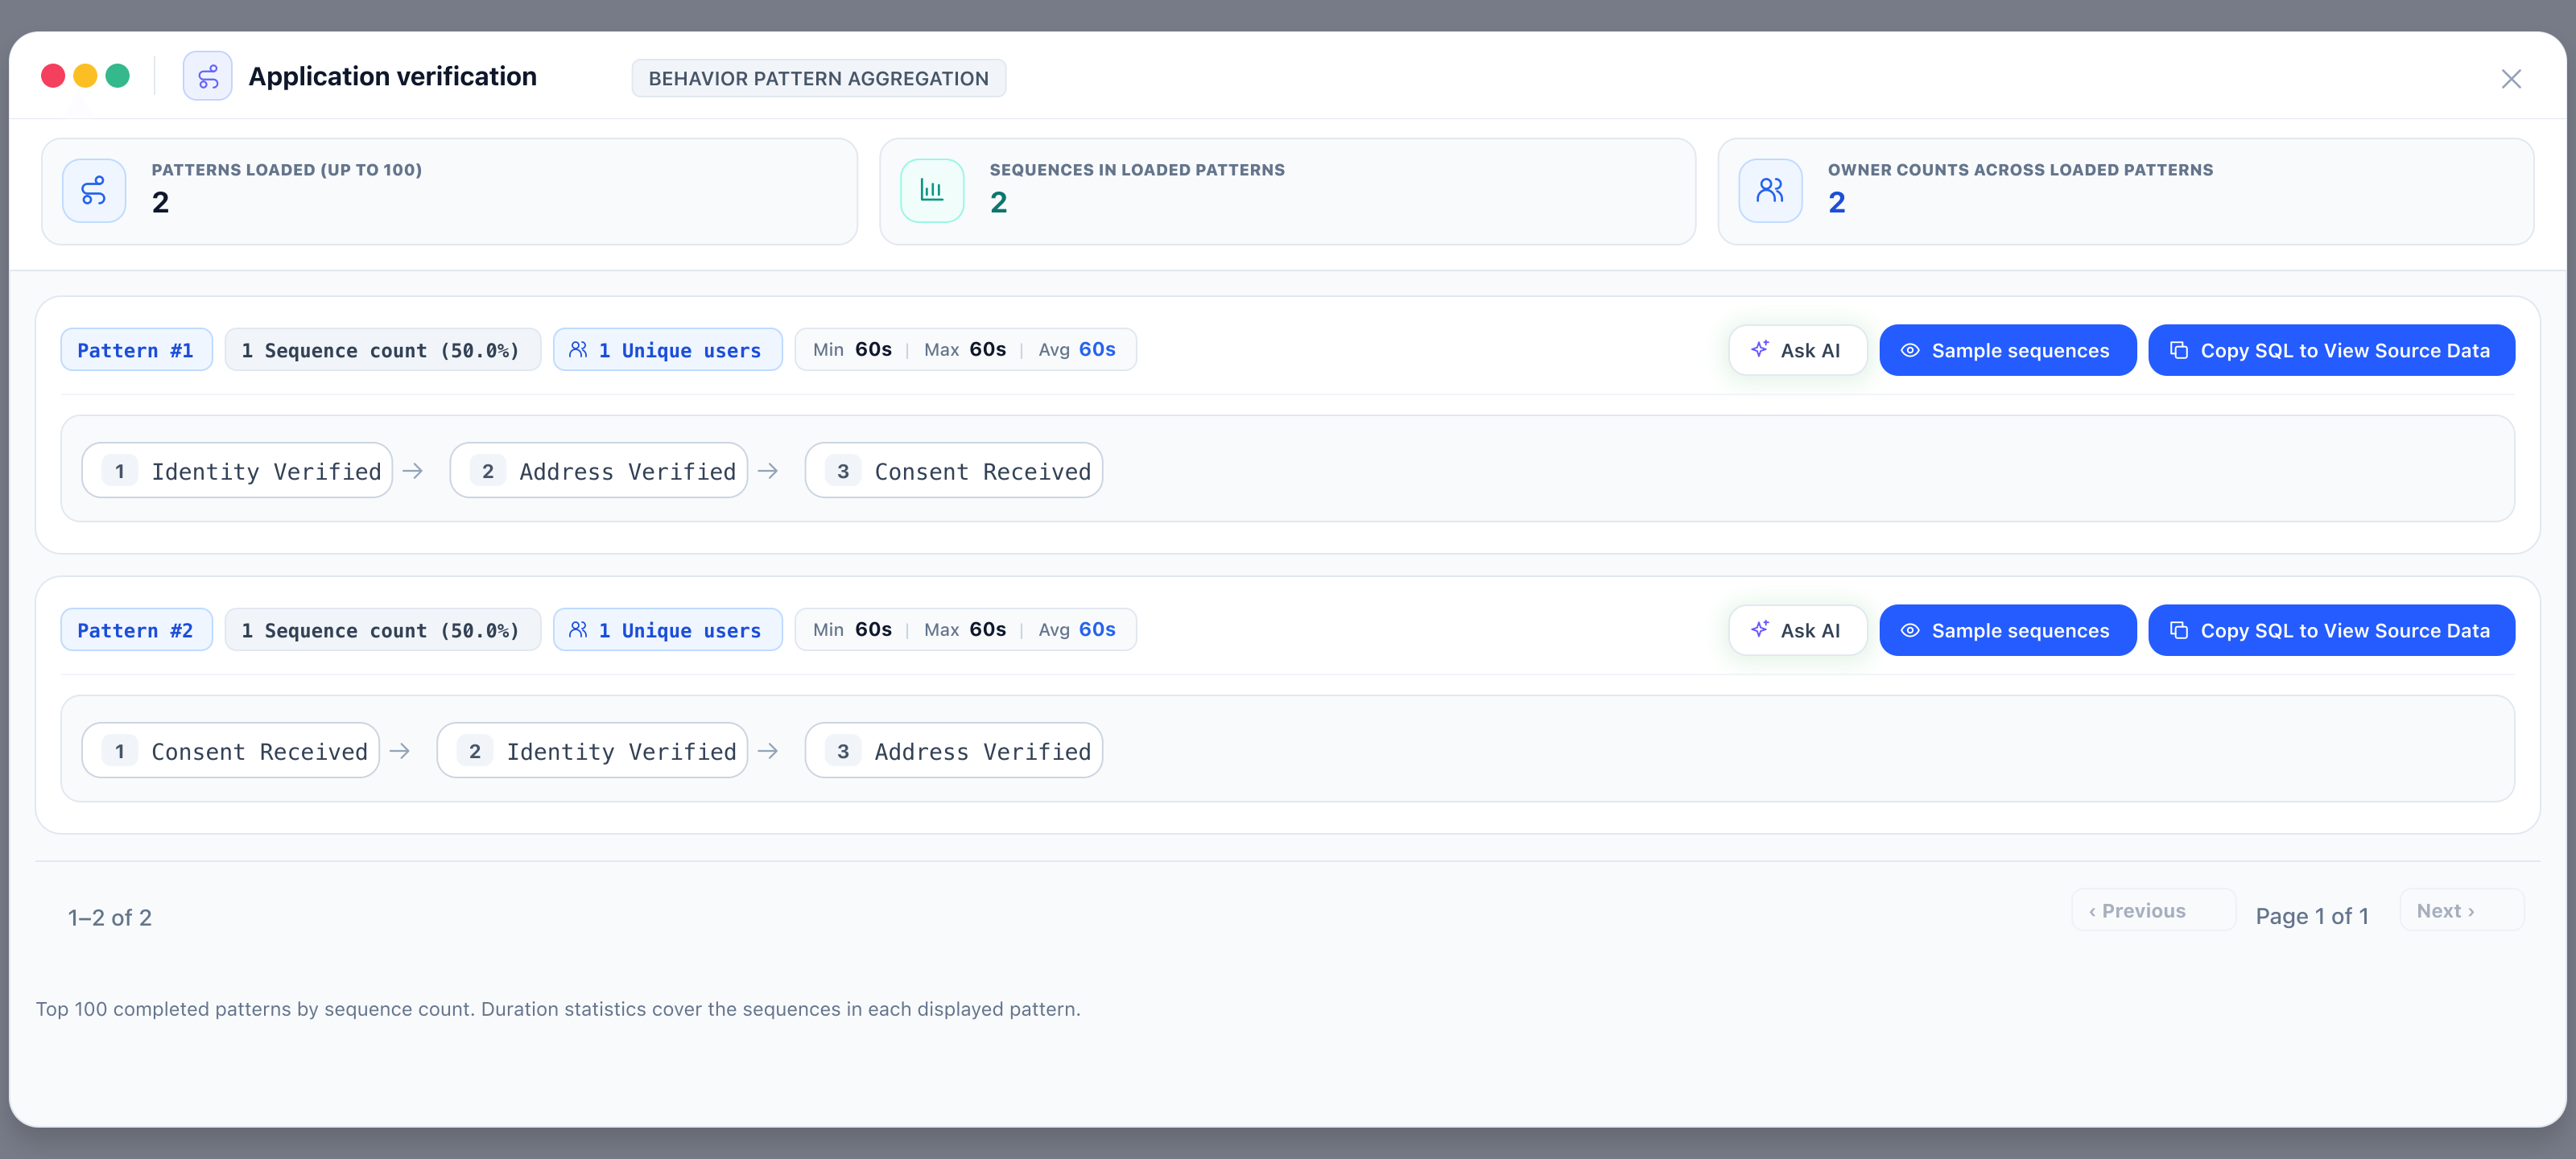
Task: Click the Sample sequences label for Pattern #1
Action: pyautogui.click(x=2020, y=350)
